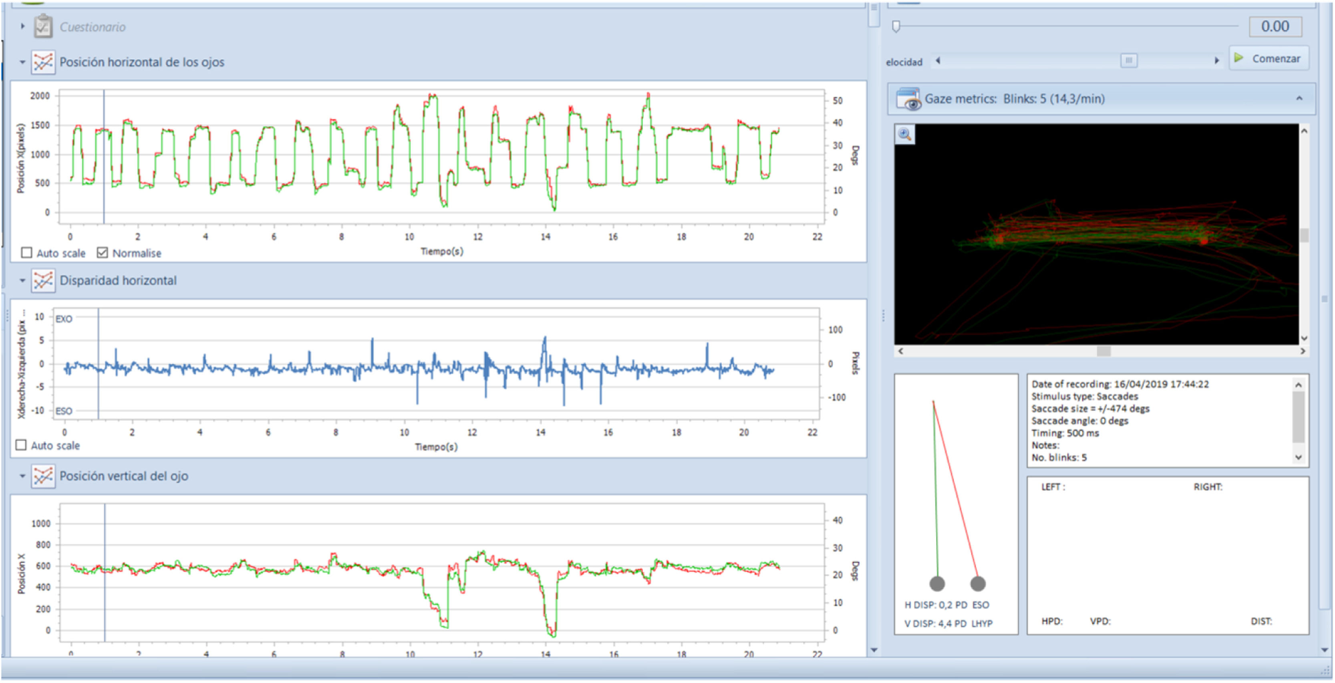Viewport: 1335px width, 683px height.
Task: Enable Auto scale for horizontal position chart
Action: [26, 253]
